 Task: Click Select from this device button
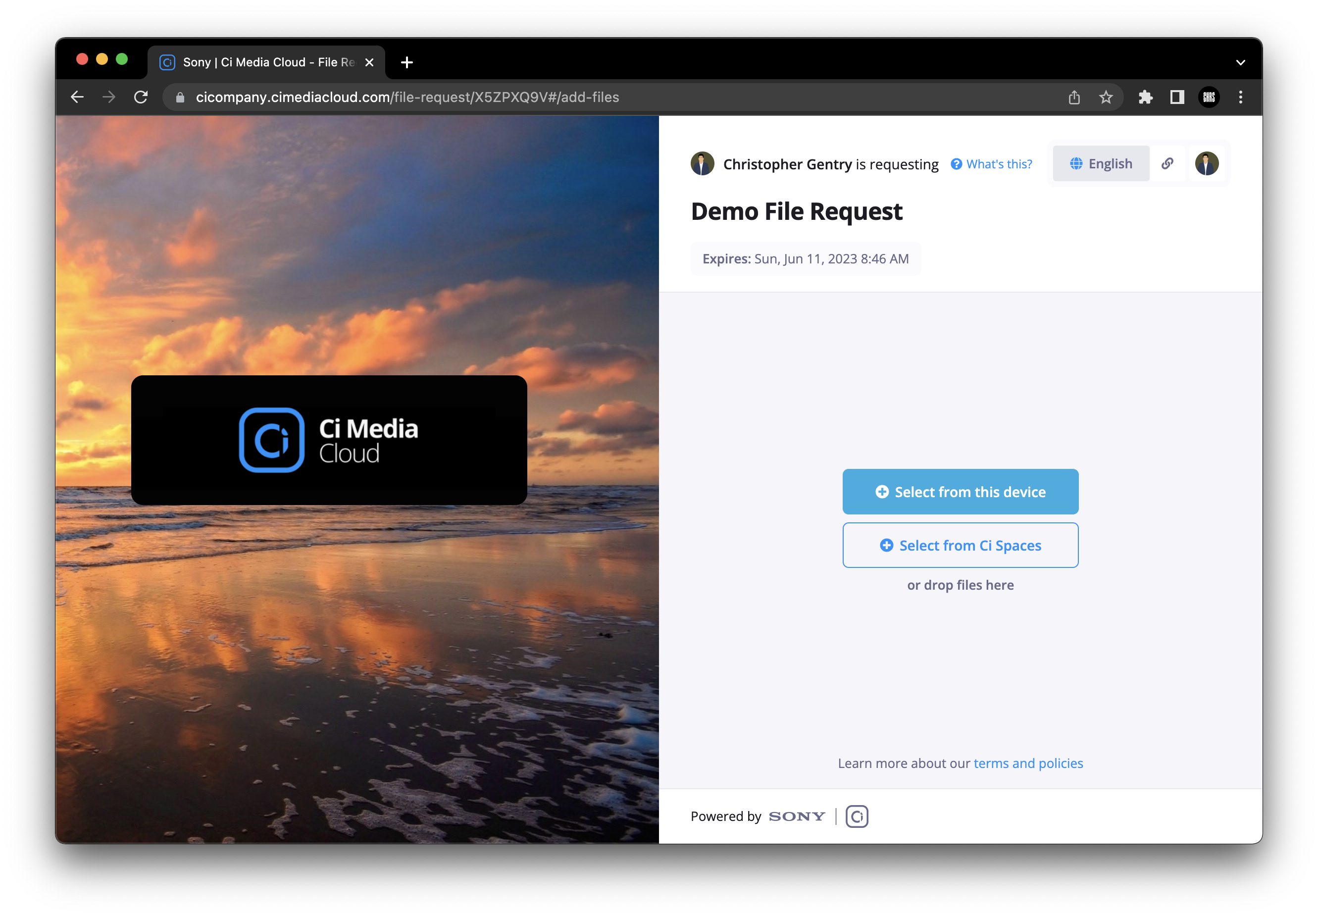tap(961, 492)
